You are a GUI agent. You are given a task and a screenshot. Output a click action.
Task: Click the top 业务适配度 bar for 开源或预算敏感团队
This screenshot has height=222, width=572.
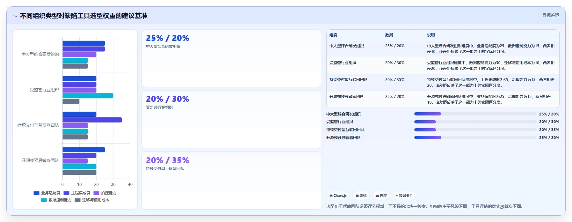[84, 150]
